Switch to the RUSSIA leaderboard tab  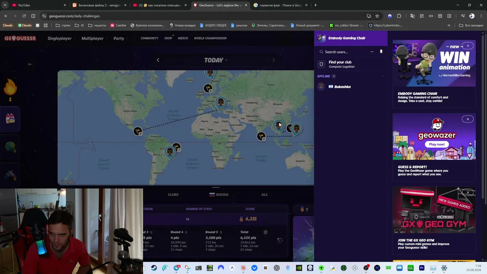click(x=219, y=194)
